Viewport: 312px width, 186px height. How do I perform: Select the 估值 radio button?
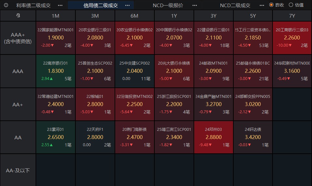tap(291, 5)
